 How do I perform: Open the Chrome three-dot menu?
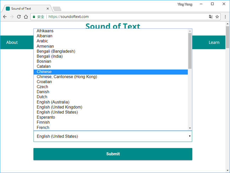tap(225, 17)
